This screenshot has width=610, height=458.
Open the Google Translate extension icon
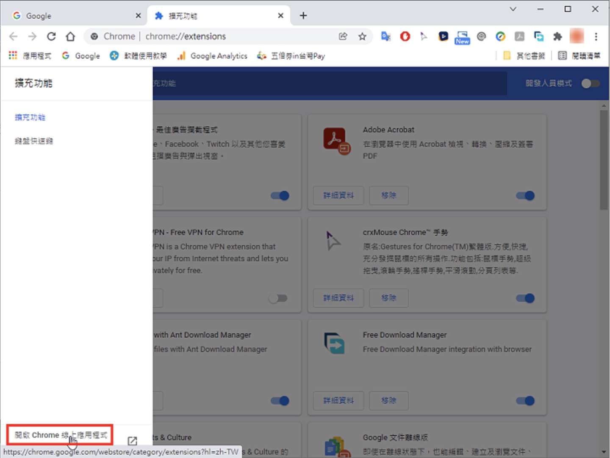[386, 36]
